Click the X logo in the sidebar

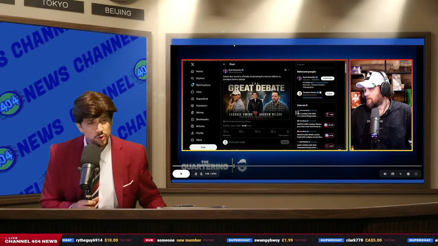click(192, 64)
